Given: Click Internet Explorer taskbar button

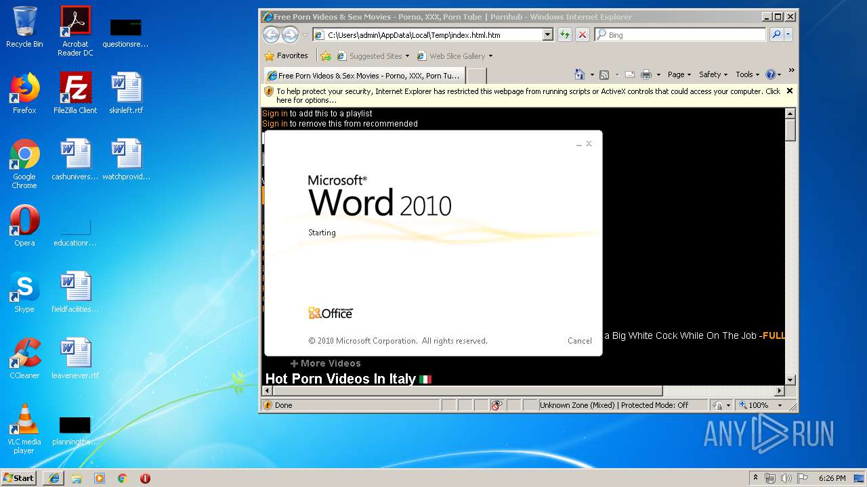Looking at the screenshot, I should click(x=54, y=478).
